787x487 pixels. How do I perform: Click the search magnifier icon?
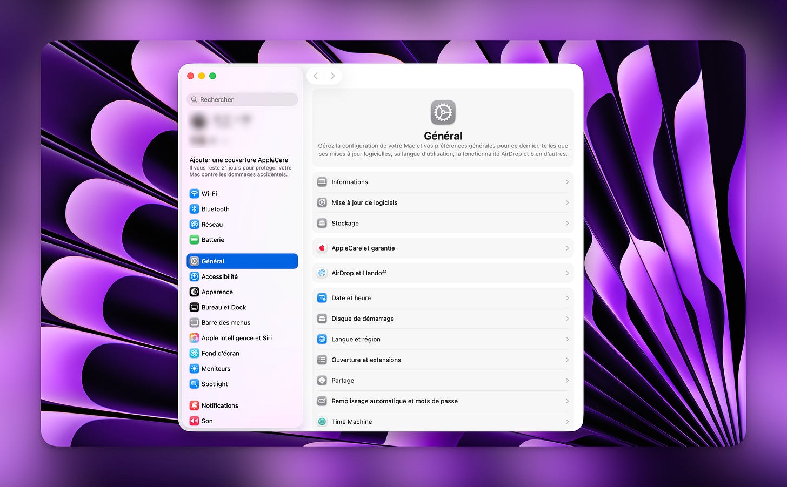coord(194,99)
